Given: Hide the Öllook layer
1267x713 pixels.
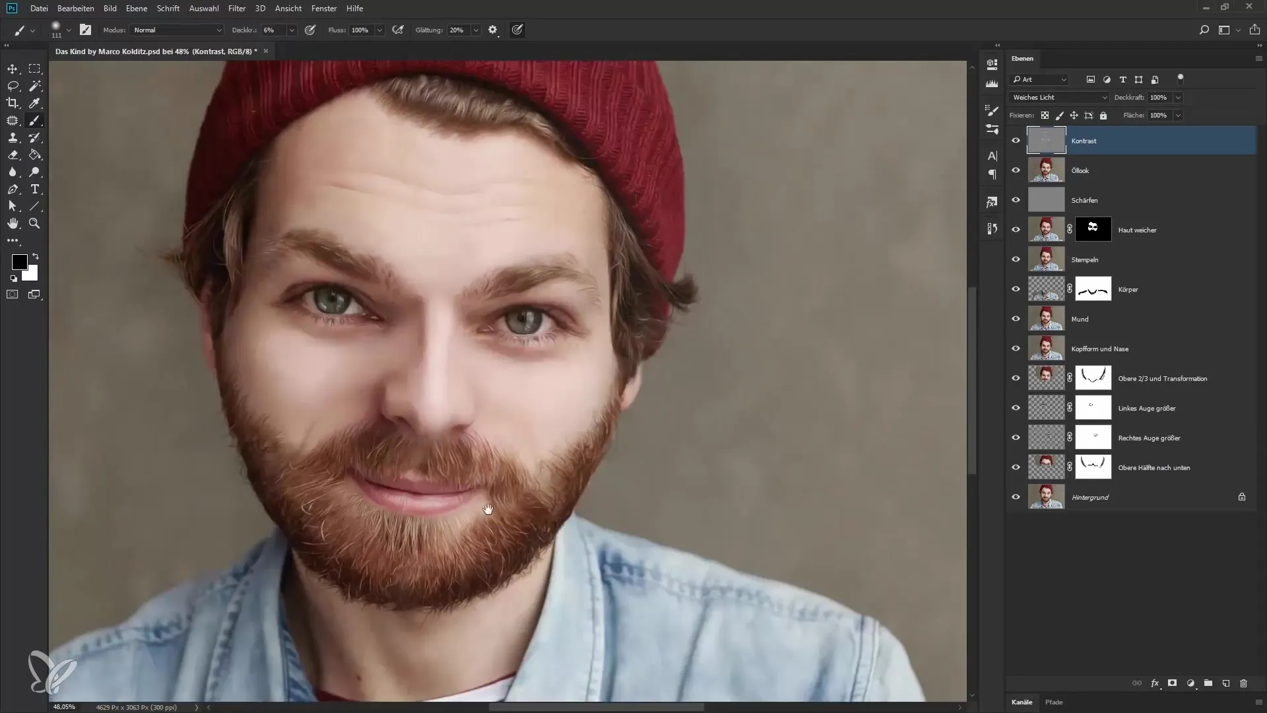Looking at the screenshot, I should pos(1016,170).
